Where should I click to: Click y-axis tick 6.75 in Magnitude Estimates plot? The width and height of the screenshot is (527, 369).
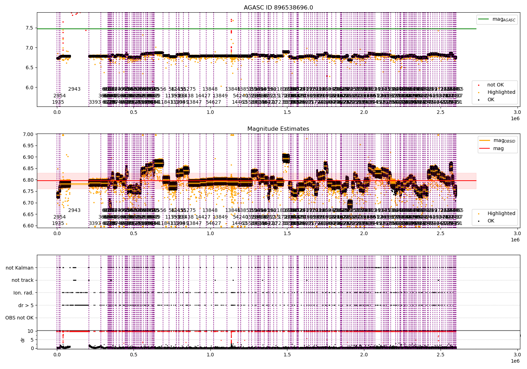(28, 192)
